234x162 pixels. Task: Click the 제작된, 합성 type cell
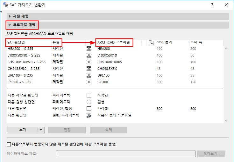[62, 109]
